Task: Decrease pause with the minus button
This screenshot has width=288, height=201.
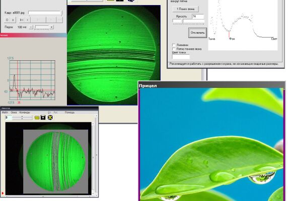Action: [31, 27]
